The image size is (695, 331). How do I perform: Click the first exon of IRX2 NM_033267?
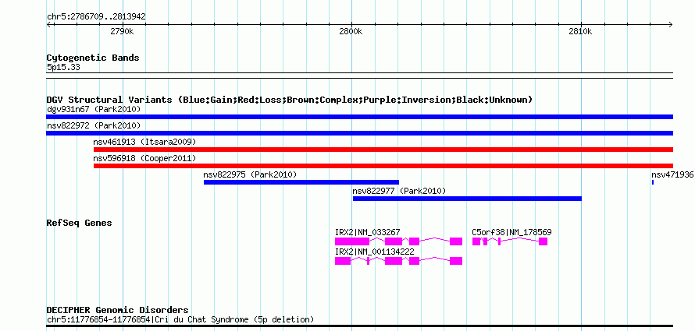click(x=352, y=241)
